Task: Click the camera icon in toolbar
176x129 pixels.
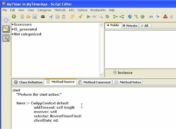Action: pyautogui.click(x=43, y=17)
